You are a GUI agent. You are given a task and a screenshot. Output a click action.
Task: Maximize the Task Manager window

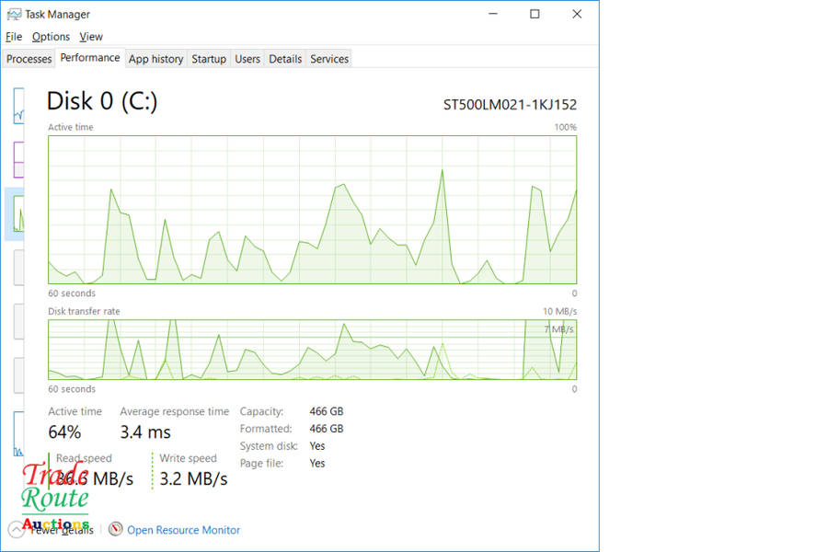point(535,15)
